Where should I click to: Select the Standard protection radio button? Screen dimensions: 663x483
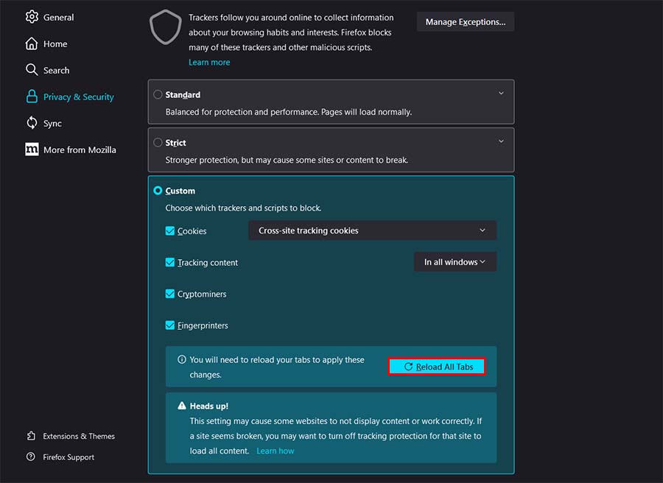pos(158,95)
